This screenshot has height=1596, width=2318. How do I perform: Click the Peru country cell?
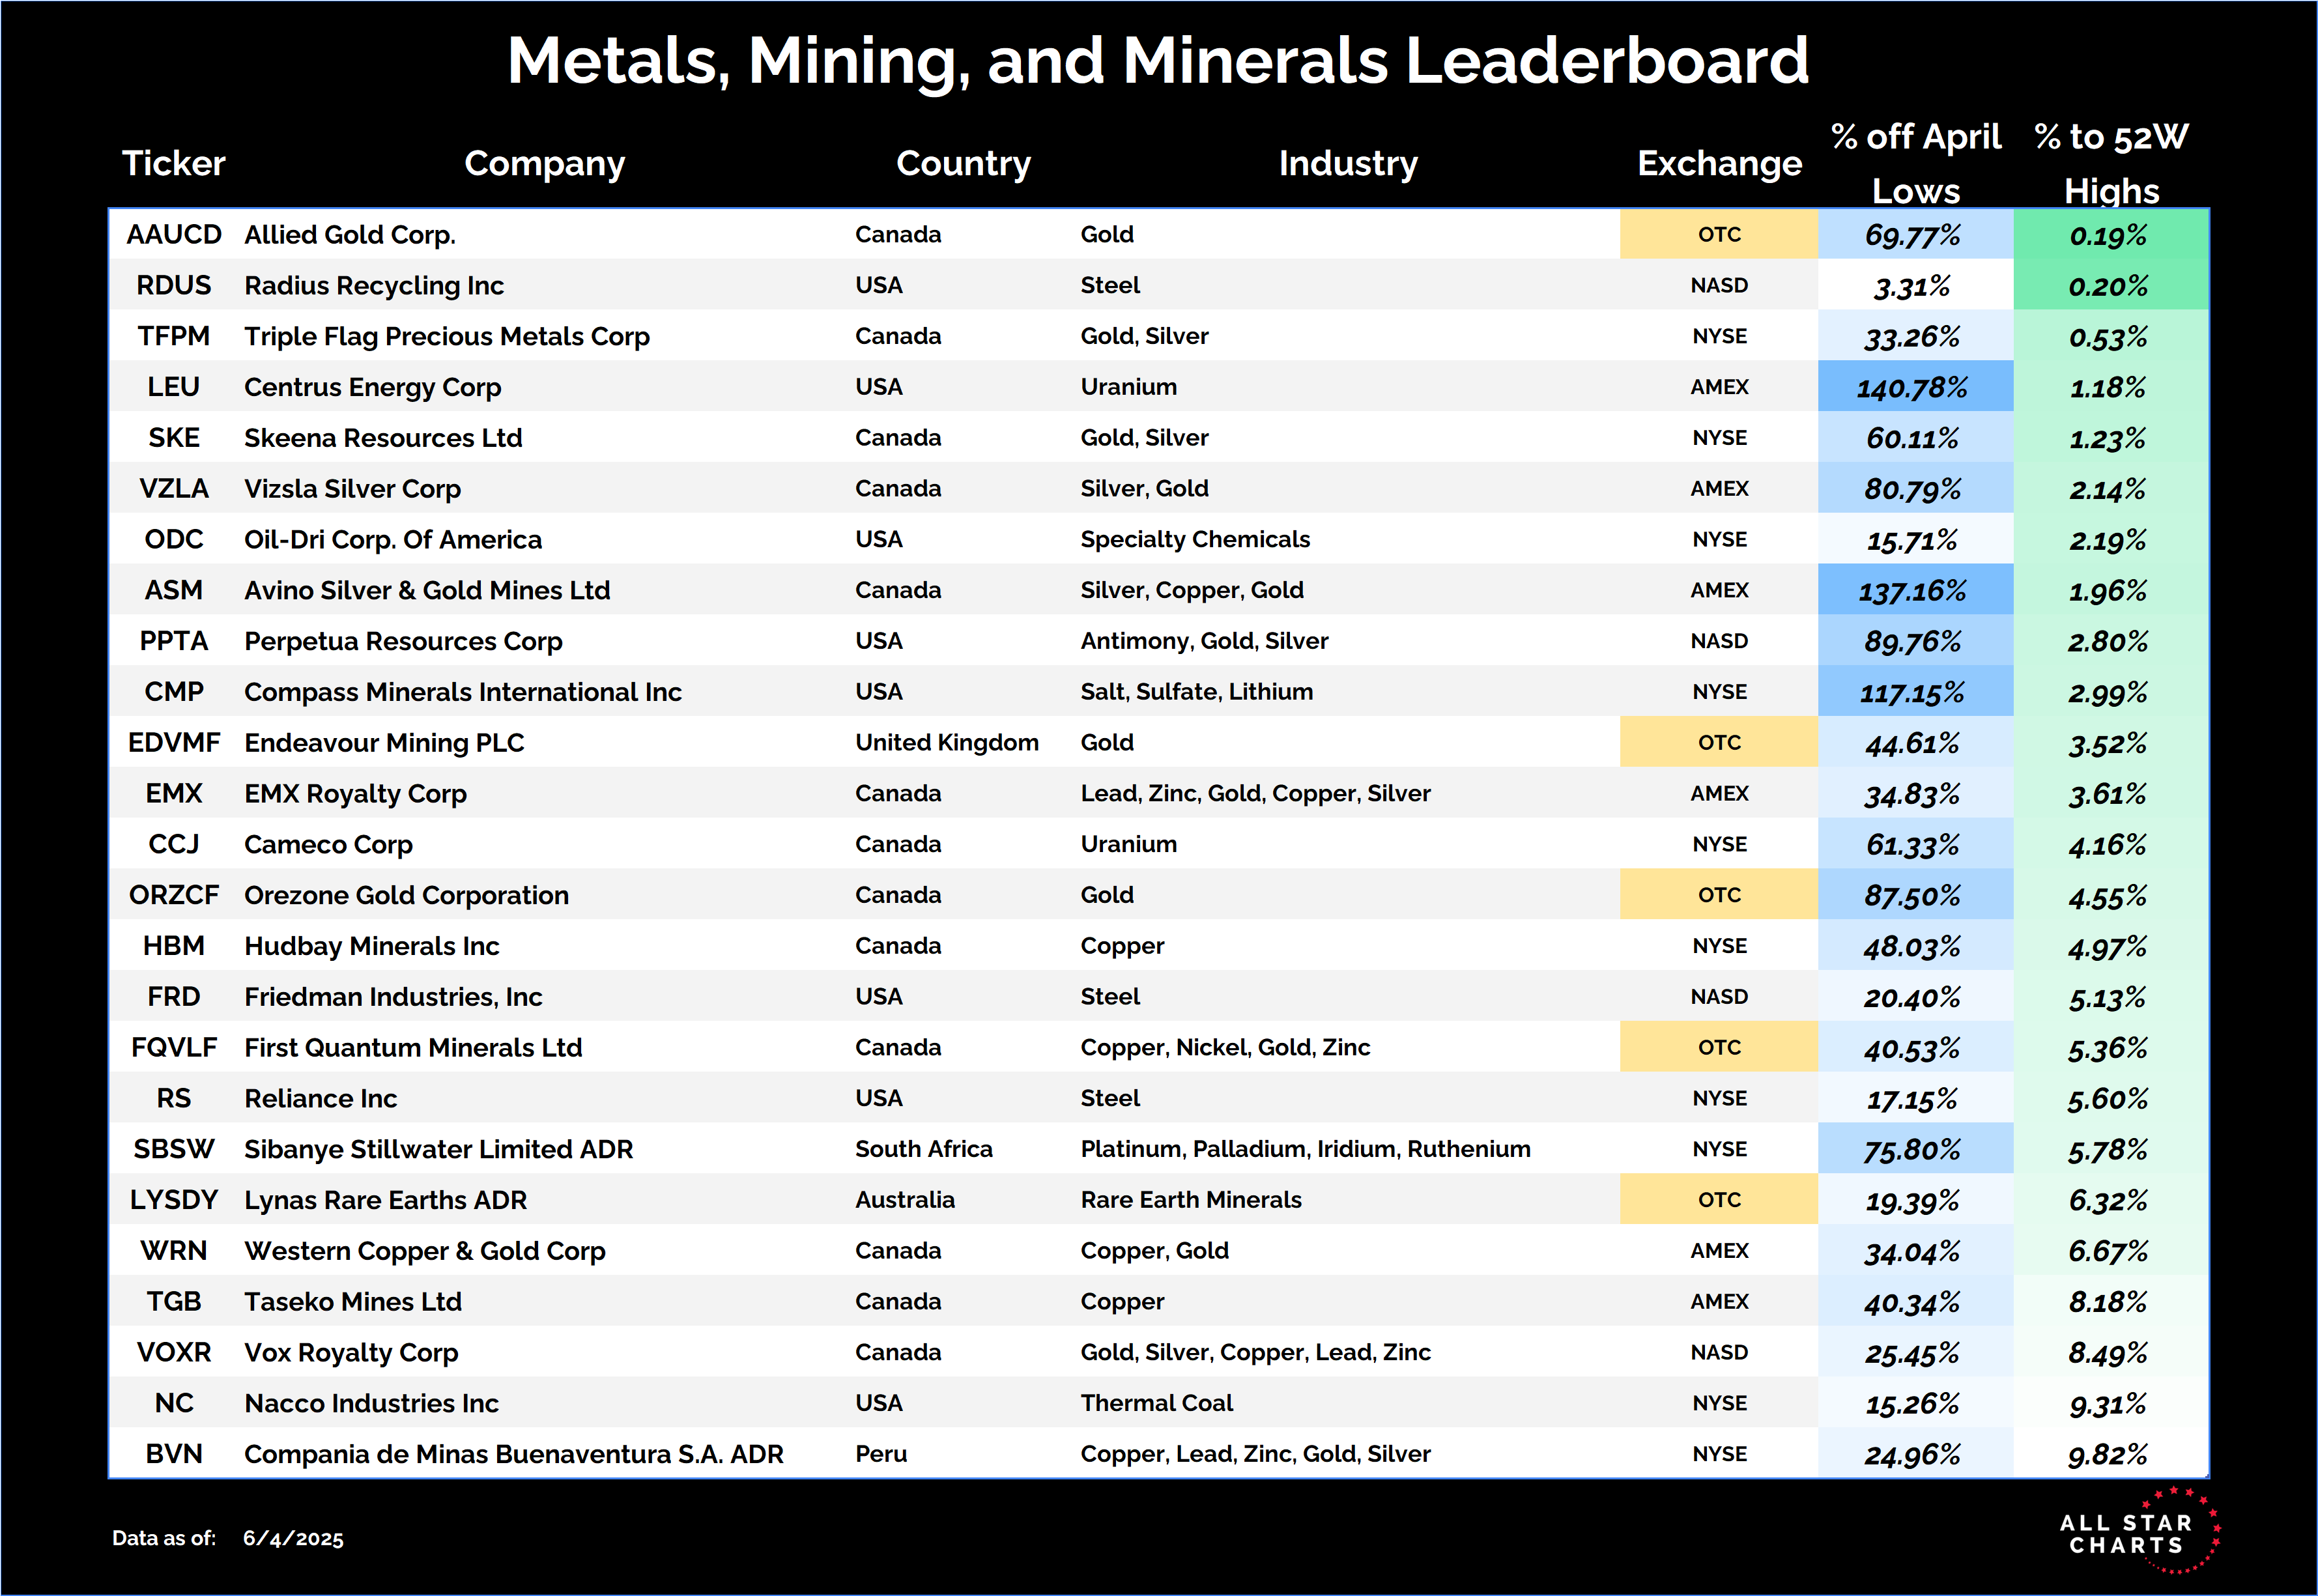[x=880, y=1454]
